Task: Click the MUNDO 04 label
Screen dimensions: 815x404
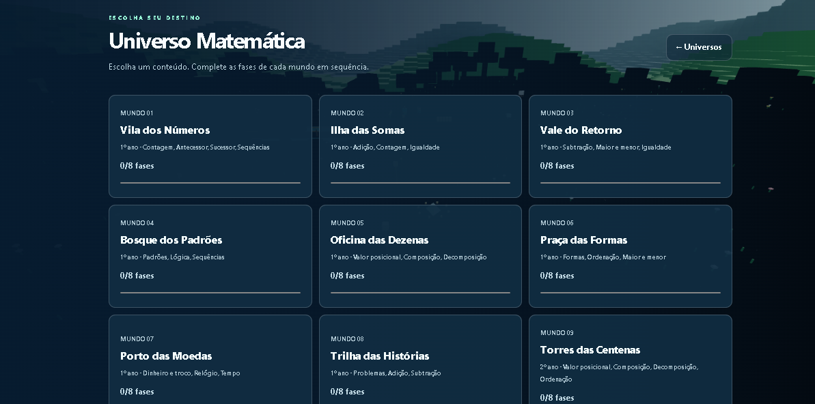Action: coord(137,223)
